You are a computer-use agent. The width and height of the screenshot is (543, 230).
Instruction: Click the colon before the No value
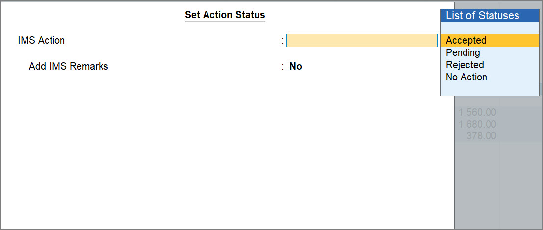(x=283, y=67)
